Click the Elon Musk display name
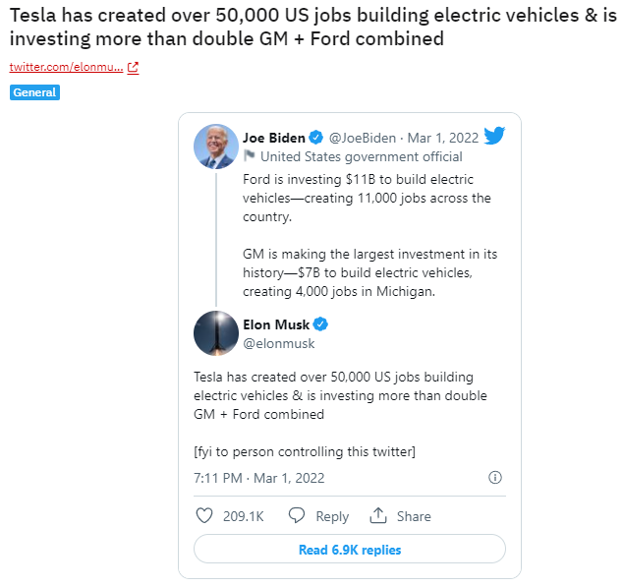The width and height of the screenshot is (623, 587). click(x=276, y=325)
